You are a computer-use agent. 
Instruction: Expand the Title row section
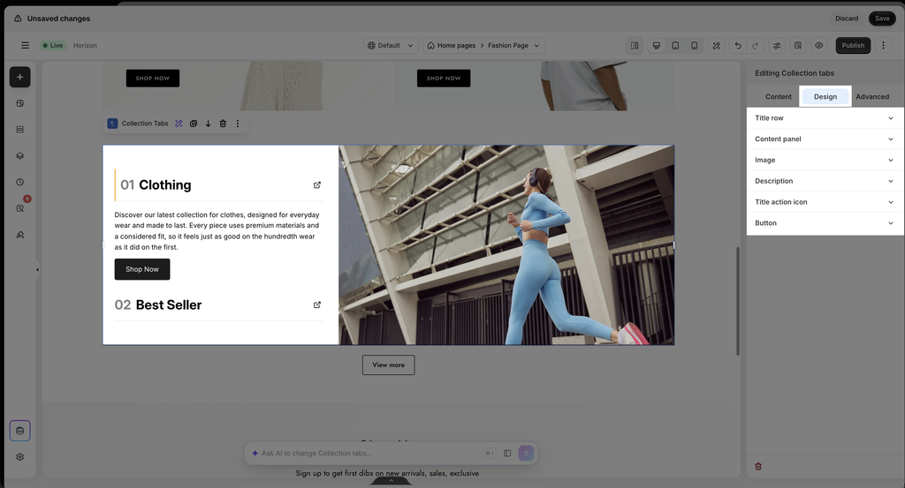[825, 118]
